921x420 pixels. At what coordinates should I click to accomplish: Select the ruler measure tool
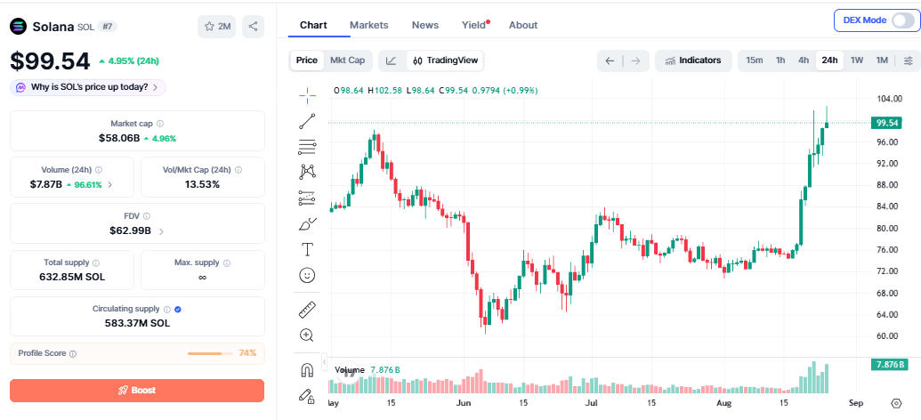(x=307, y=310)
